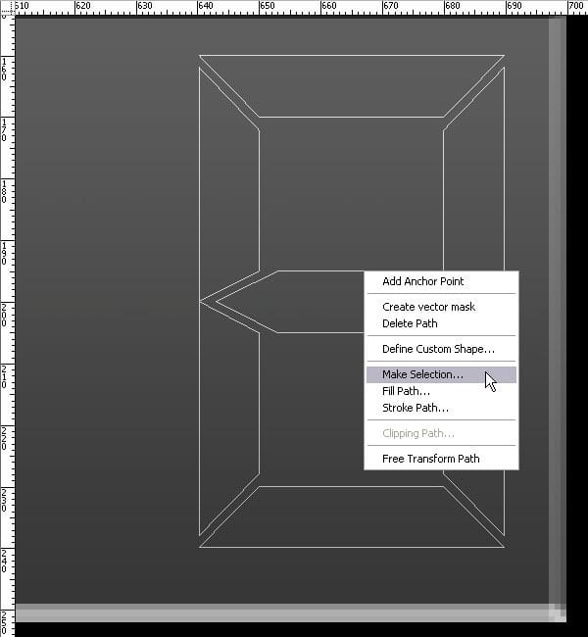This screenshot has height=637, width=588.
Task: Select Create vector mask menu entry
Action: (x=428, y=307)
